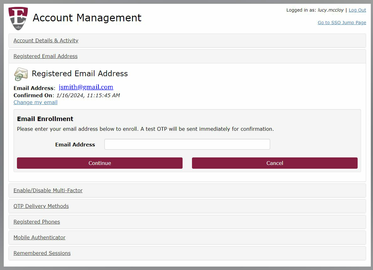Viewport: 373px width, 270px height.
Task: Click the Account Management heading
Action: 87,18
